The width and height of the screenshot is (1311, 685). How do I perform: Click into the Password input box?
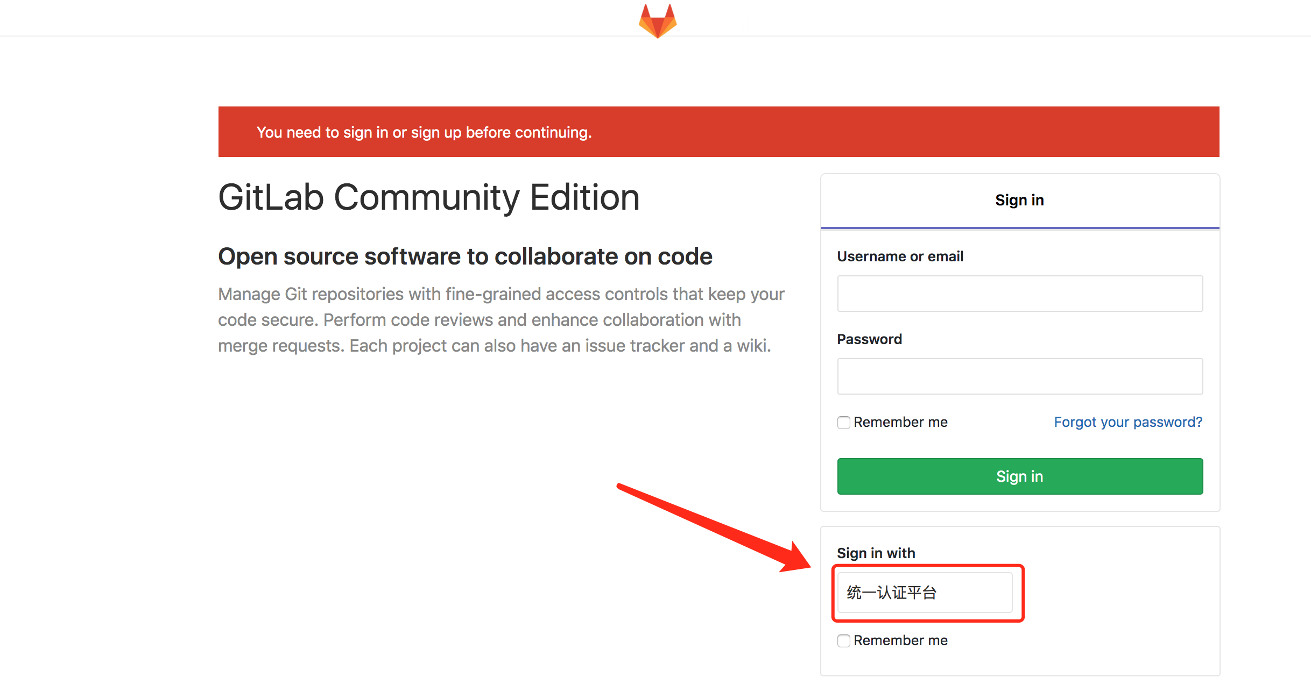pyautogui.click(x=1019, y=376)
